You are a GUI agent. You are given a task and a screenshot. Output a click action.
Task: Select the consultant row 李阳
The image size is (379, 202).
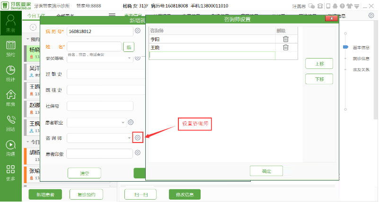click(x=212, y=39)
